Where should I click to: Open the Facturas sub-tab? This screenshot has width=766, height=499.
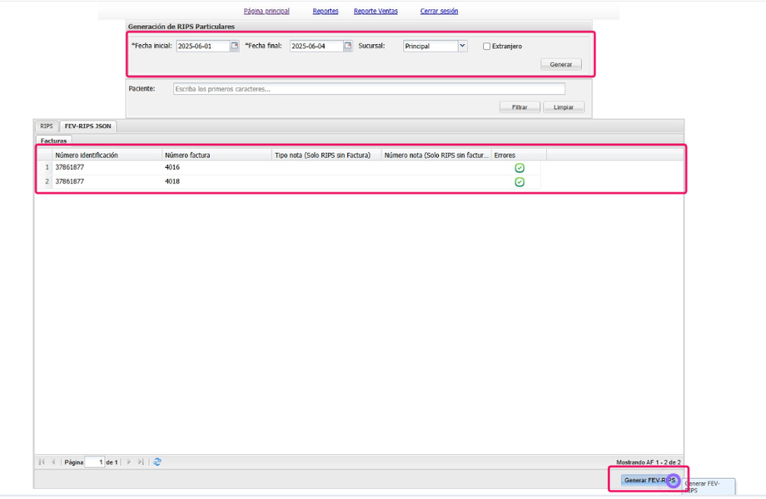[54, 141]
